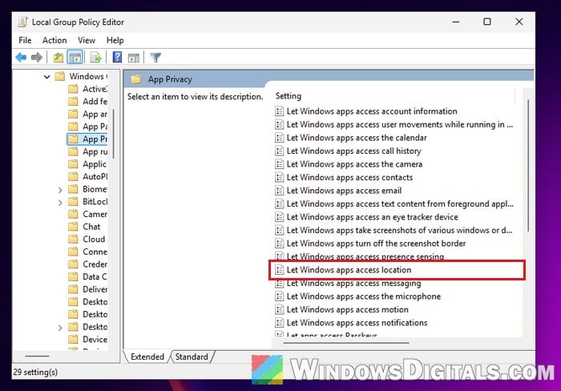The width and height of the screenshot is (561, 391).
Task: Expand the Biometrics tree folder
Action: click(60, 190)
